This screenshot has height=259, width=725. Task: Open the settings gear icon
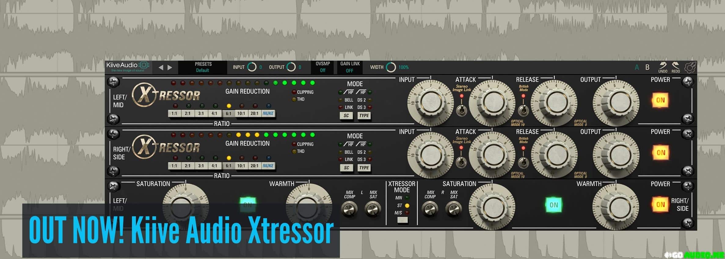(x=690, y=67)
